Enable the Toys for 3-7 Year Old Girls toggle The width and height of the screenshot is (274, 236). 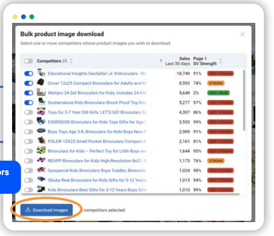point(29,113)
